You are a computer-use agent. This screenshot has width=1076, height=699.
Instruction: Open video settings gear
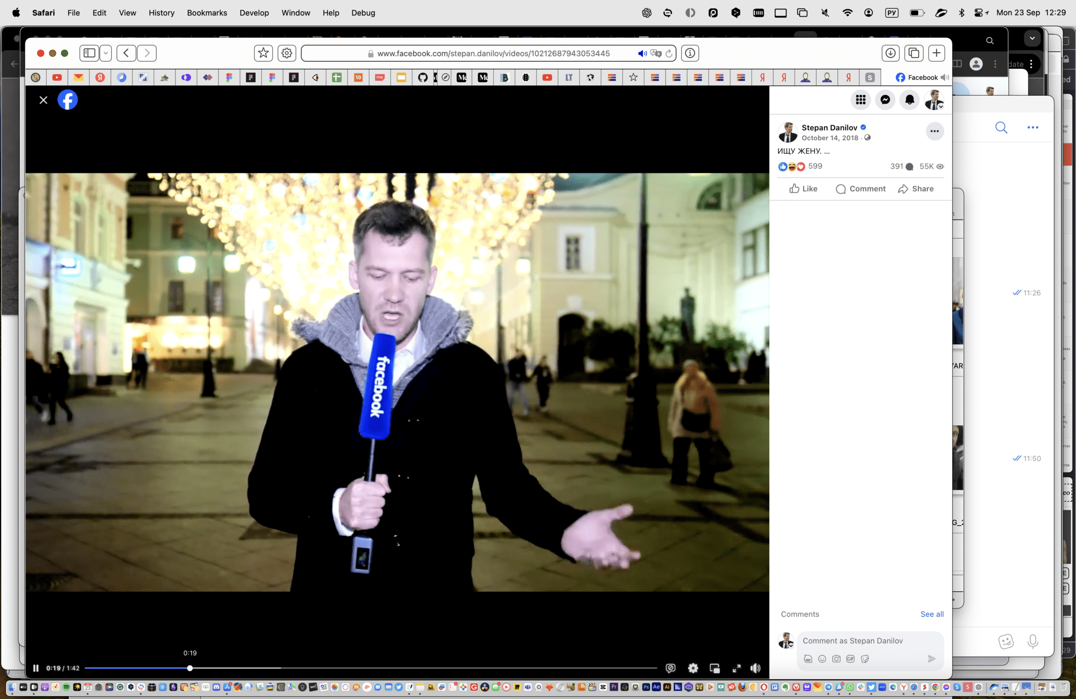693,668
